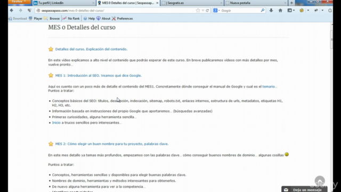The width and height of the screenshot is (341, 192).
Task: Switch to the Nueva pestaña tab
Action: tap(256, 3)
